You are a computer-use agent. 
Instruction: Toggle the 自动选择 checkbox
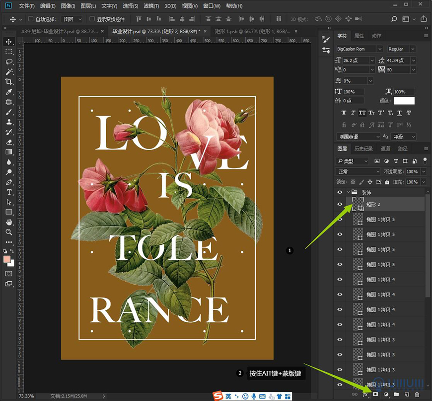point(31,19)
